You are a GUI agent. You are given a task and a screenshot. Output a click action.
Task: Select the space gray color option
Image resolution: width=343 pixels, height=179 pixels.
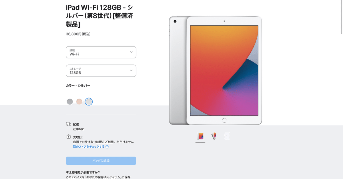[x=70, y=101]
